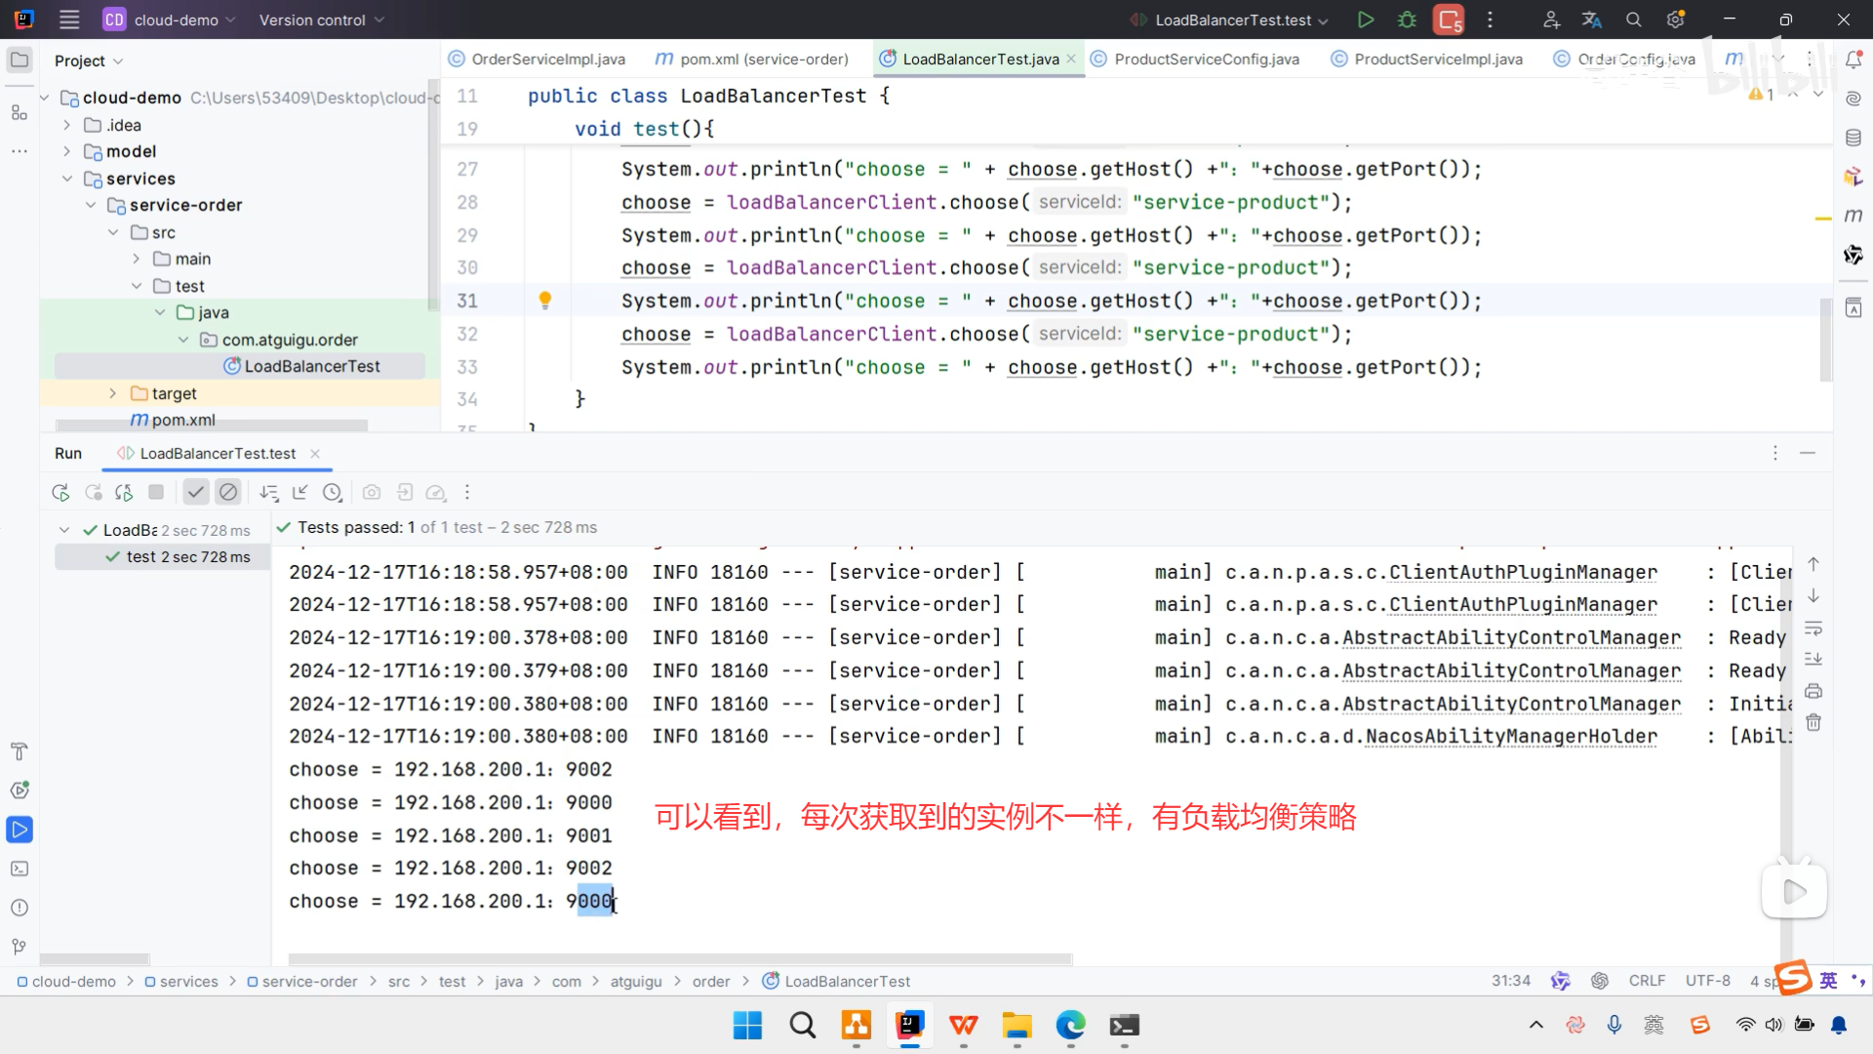
Task: Open the pom.xml (service-order) tab
Action: point(763,59)
